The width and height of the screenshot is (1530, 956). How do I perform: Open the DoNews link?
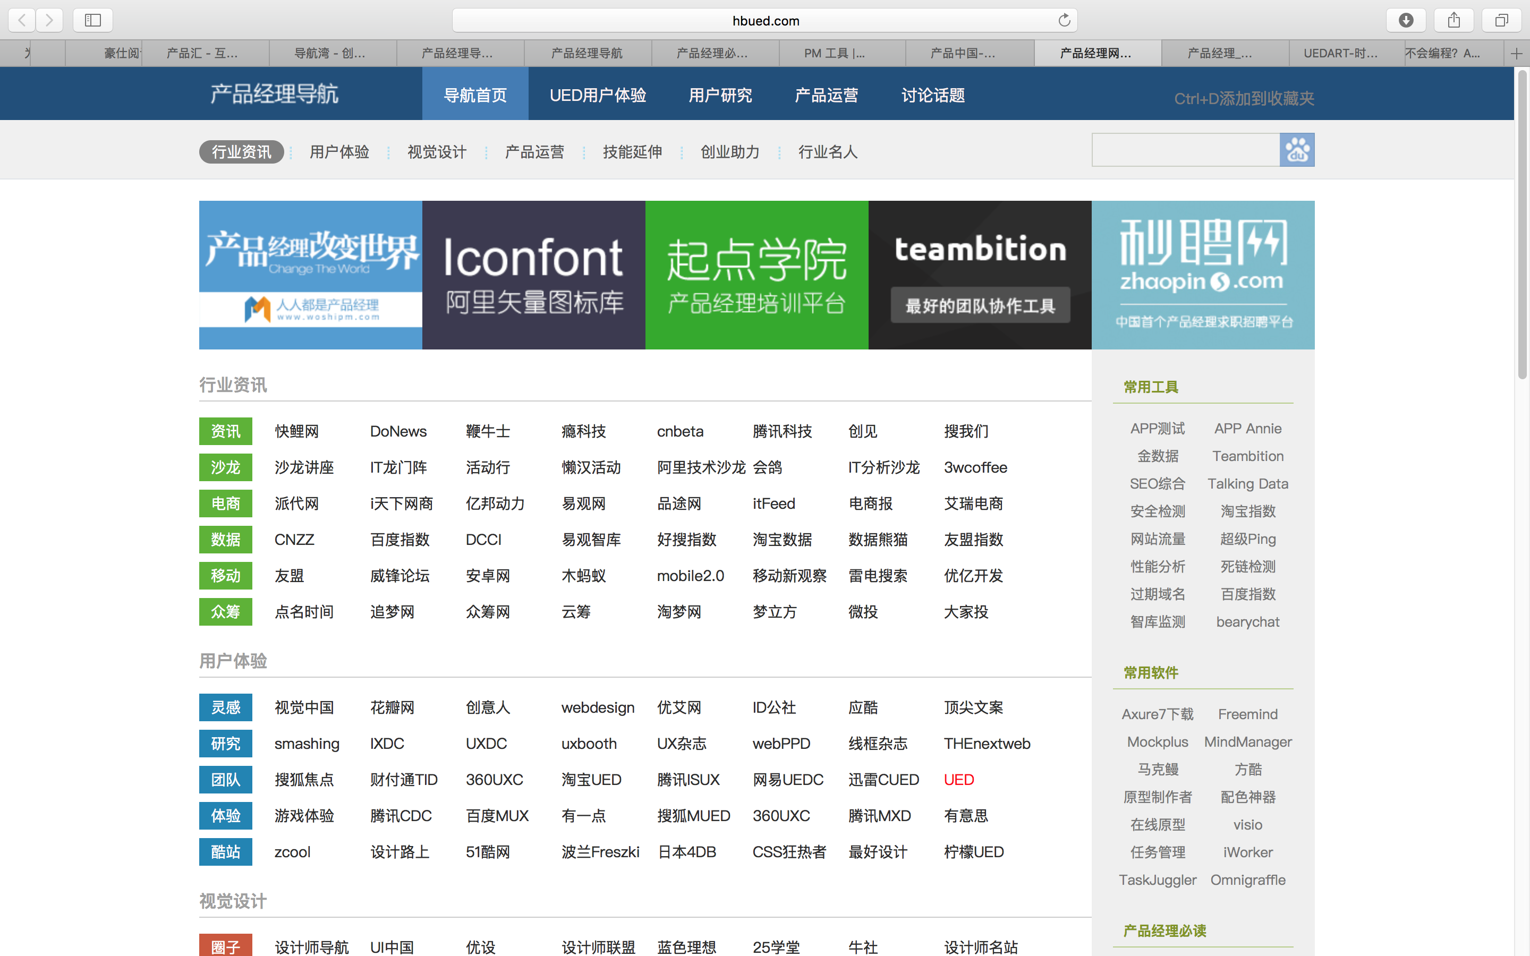[398, 431]
